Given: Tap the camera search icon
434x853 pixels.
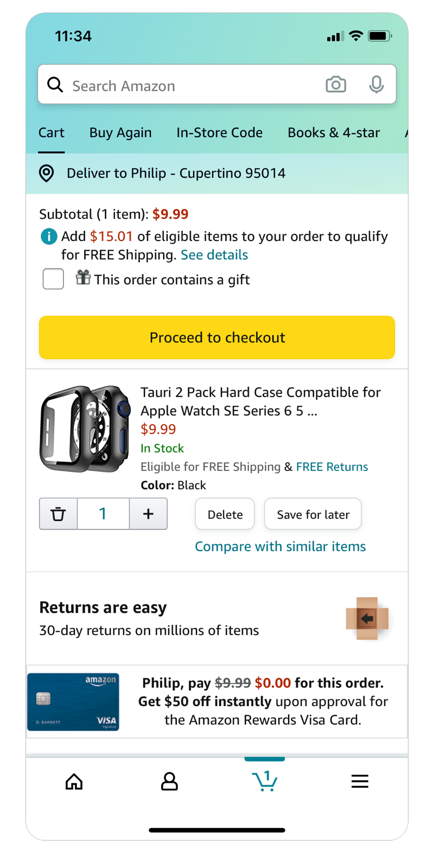Looking at the screenshot, I should 336,85.
